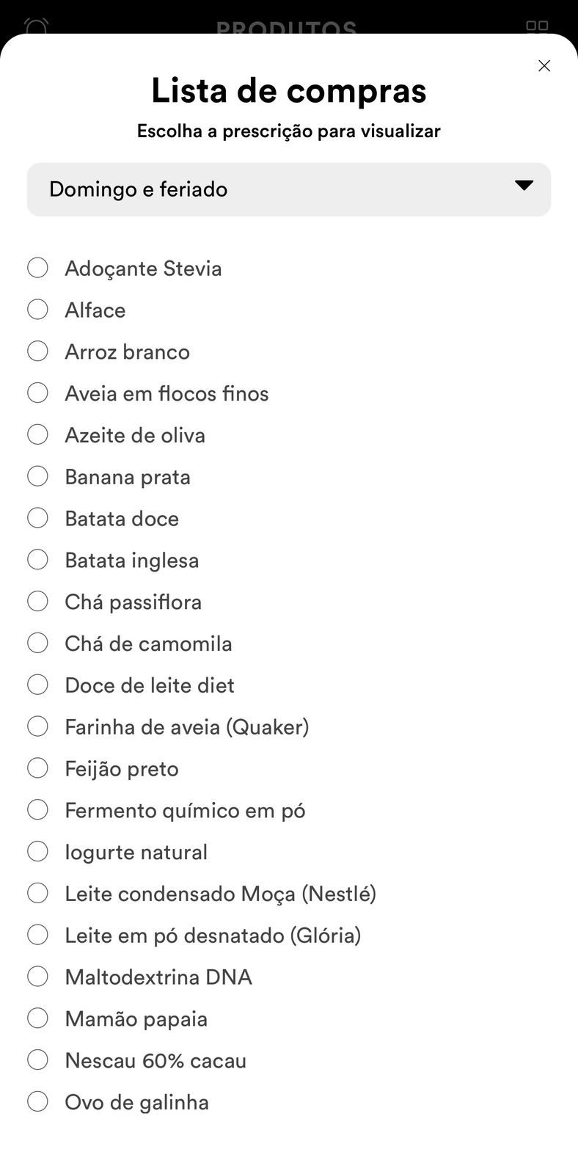Select the Batata inglesa circle
Image resolution: width=578 pixels, height=1174 pixels.
click(37, 560)
